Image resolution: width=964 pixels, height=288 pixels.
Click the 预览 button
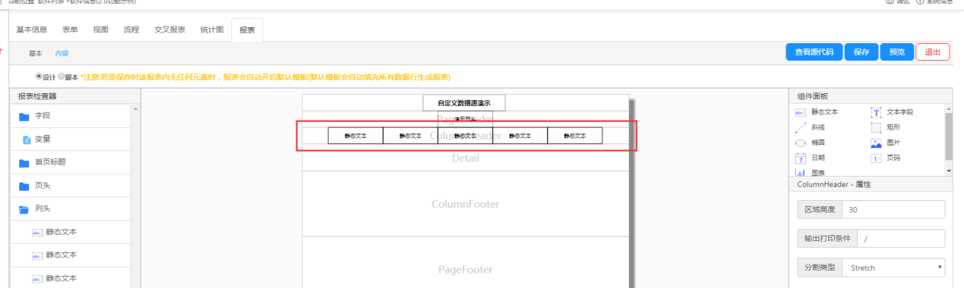896,52
